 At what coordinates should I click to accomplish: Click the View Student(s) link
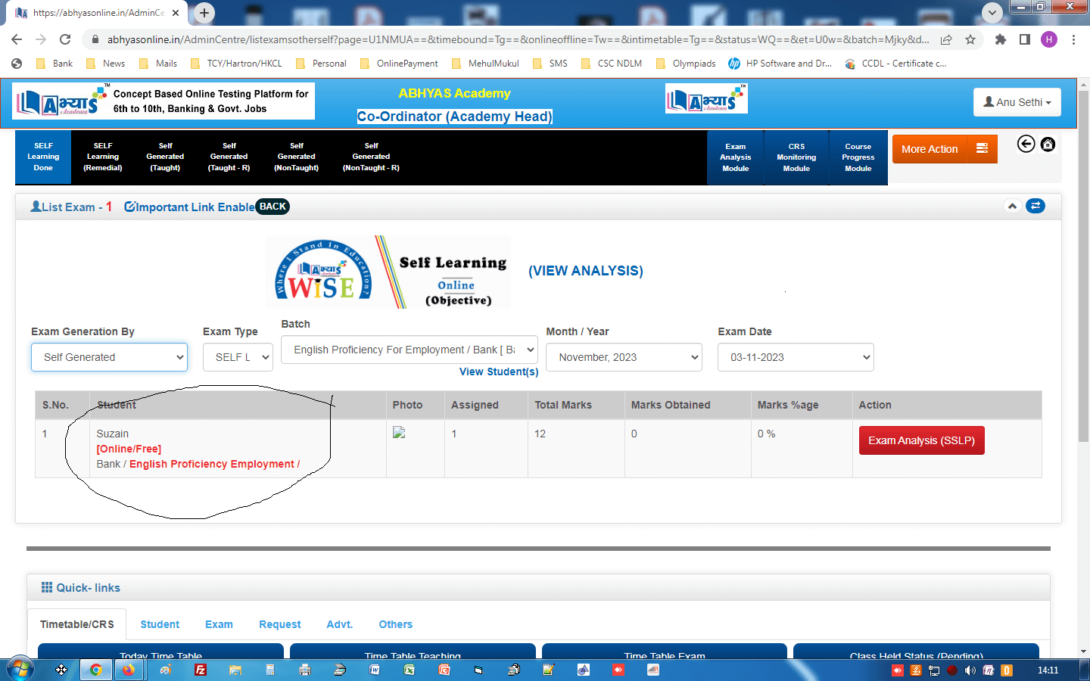(x=499, y=372)
